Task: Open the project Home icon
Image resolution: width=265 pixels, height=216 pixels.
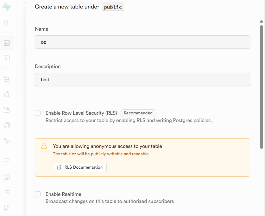Action: pos(7,23)
